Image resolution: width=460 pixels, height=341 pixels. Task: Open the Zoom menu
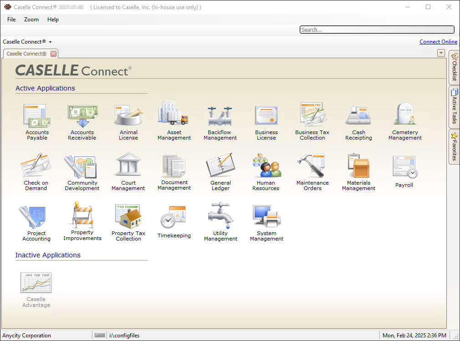point(31,20)
